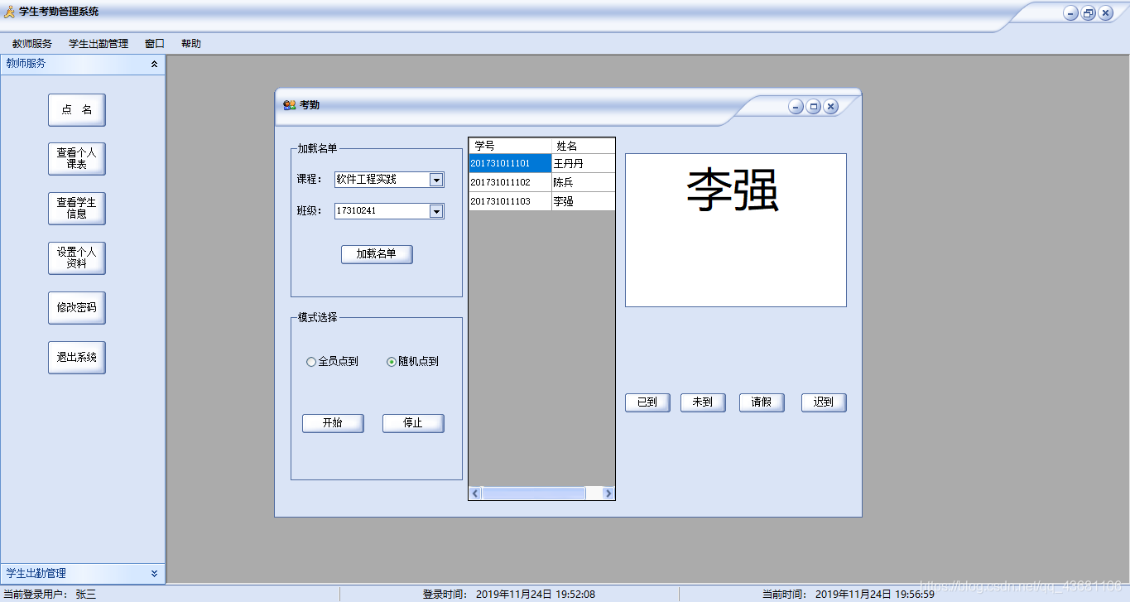
Task: Click the 停止 button
Action: 413,423
